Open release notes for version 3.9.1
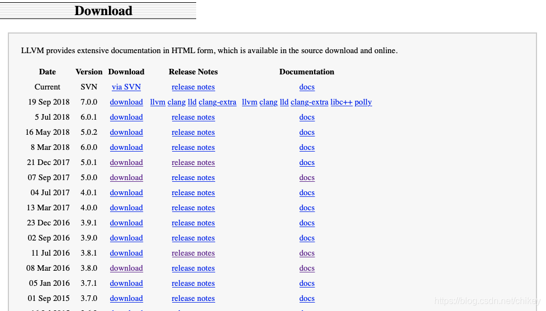Image resolution: width=546 pixels, height=311 pixels. [193, 223]
